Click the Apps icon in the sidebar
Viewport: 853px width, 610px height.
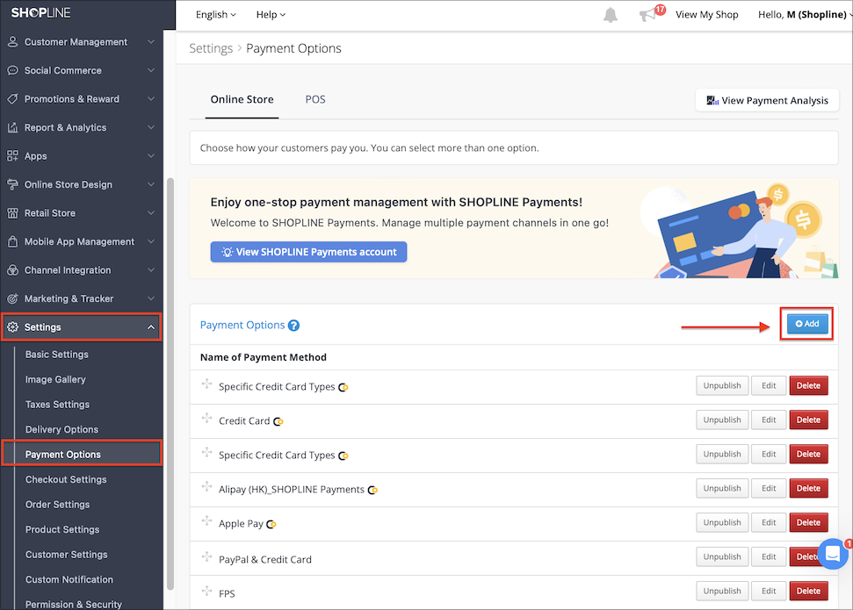[12, 155]
